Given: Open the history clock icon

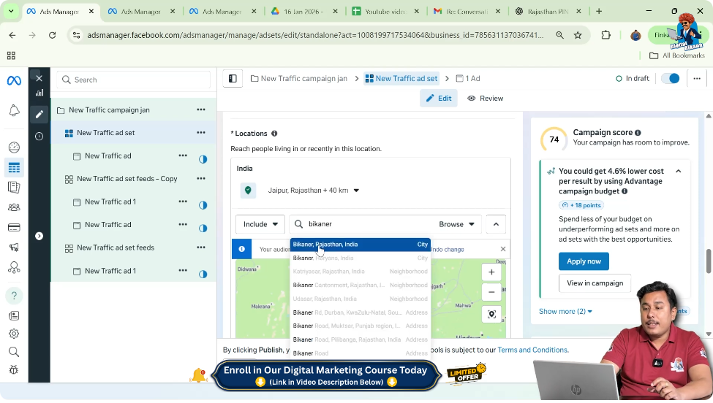Looking at the screenshot, I should click(x=39, y=136).
